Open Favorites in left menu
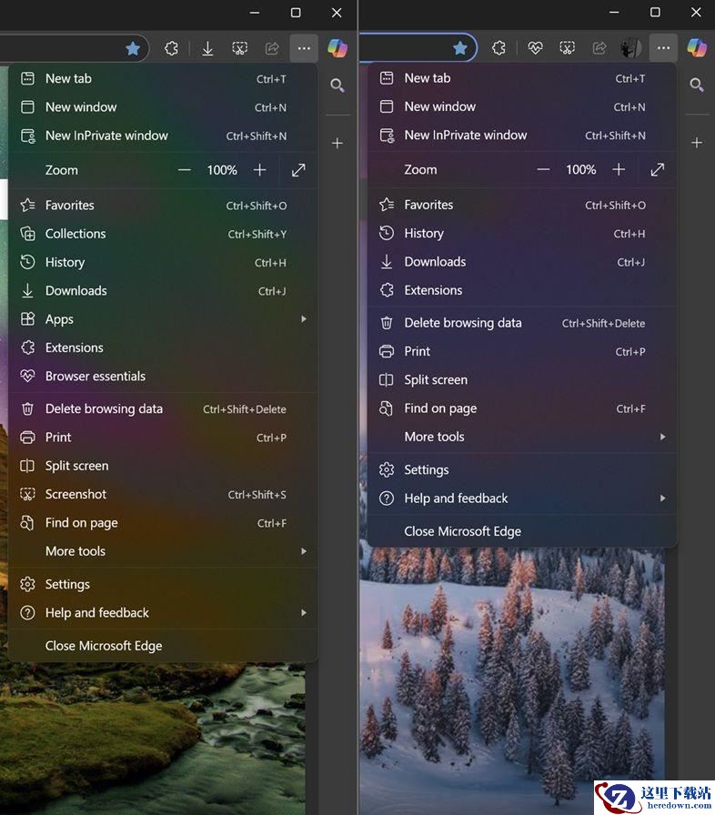 click(163, 206)
